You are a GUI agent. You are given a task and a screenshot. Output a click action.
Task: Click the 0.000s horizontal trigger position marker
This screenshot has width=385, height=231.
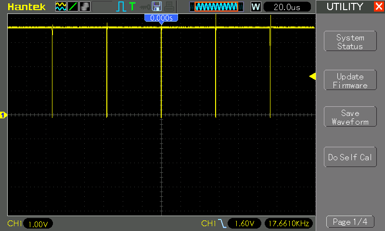pyautogui.click(x=161, y=18)
